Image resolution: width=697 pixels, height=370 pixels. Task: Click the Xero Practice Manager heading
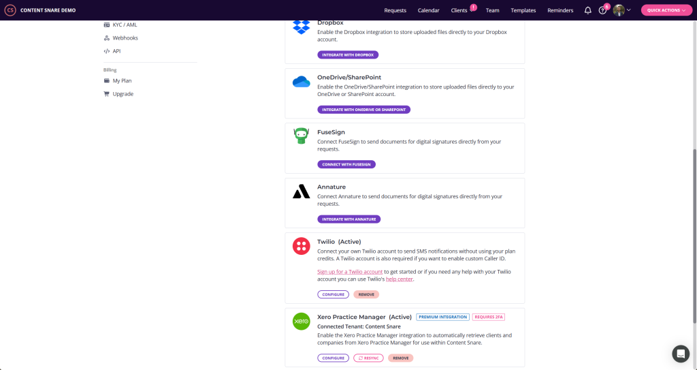click(365, 317)
